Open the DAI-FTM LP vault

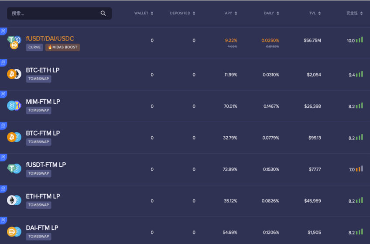[42, 228]
